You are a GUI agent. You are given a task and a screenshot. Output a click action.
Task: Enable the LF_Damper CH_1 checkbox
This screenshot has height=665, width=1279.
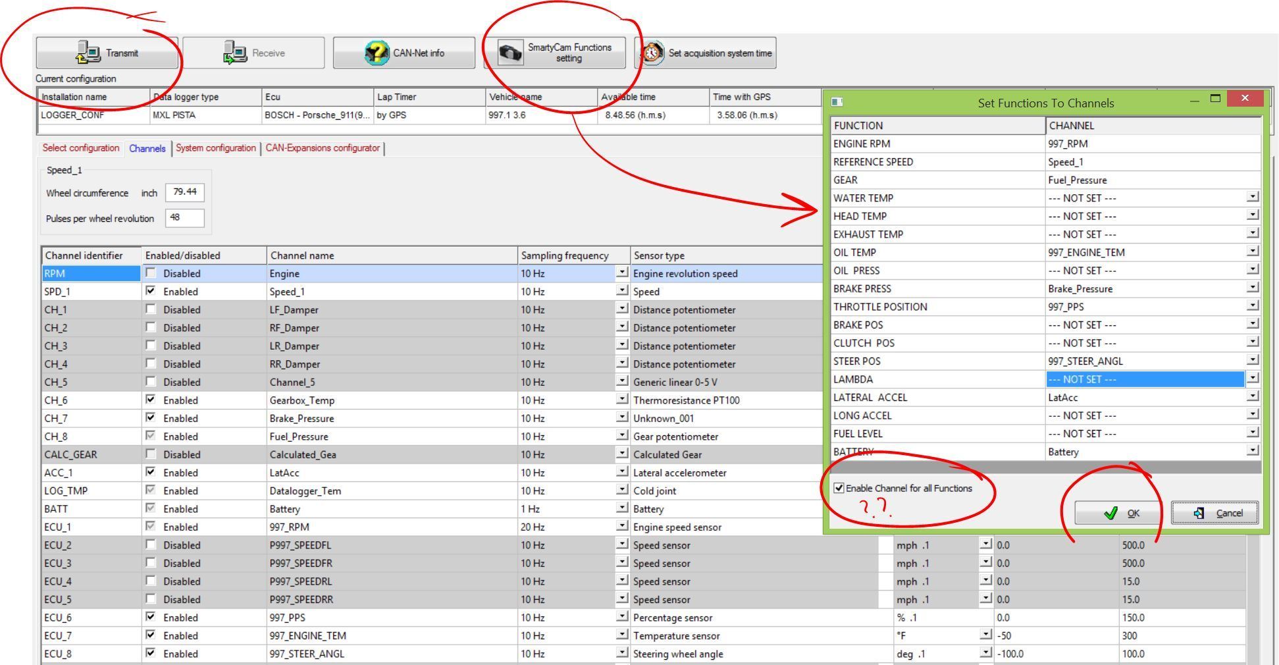(x=151, y=309)
